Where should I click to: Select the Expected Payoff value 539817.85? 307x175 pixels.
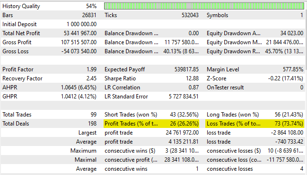click(x=186, y=69)
